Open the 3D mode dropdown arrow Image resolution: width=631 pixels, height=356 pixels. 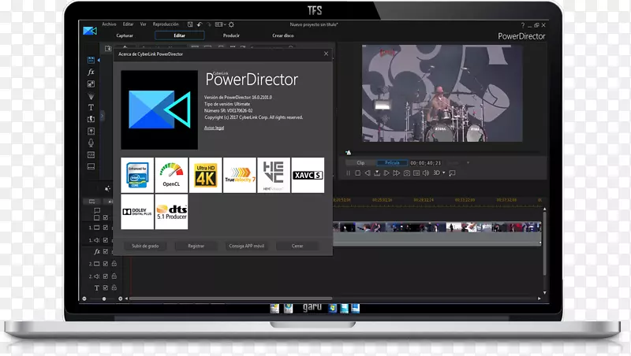pyautogui.click(x=444, y=173)
